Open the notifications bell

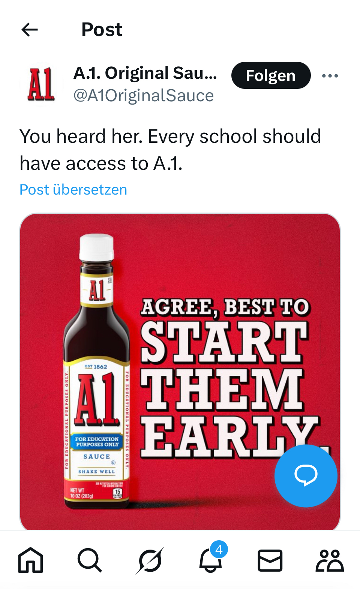point(210,562)
